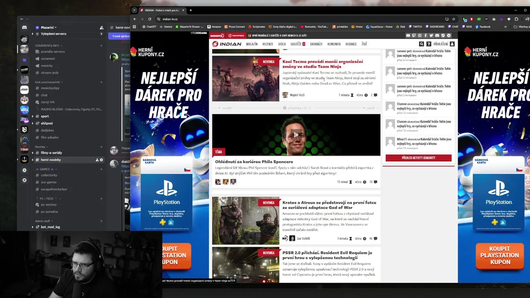Click the Indian logo in site header

(x=226, y=44)
